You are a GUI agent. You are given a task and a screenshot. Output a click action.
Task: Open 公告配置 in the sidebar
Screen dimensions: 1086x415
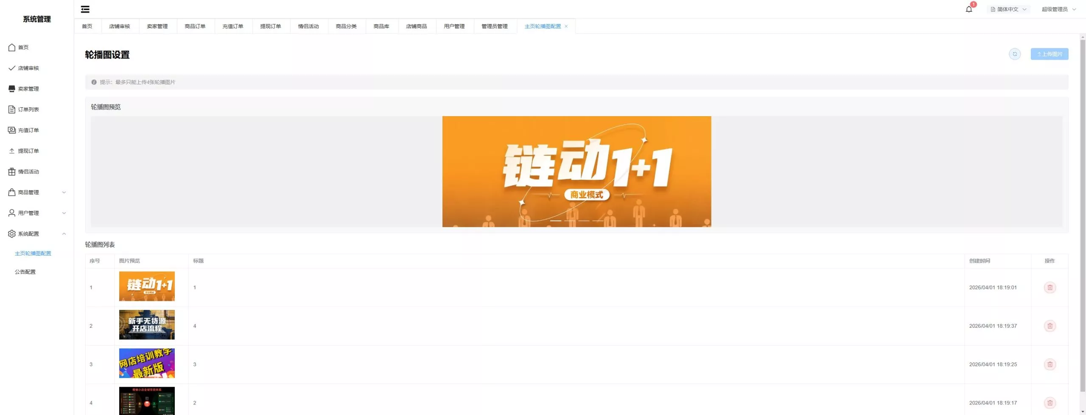[25, 272]
